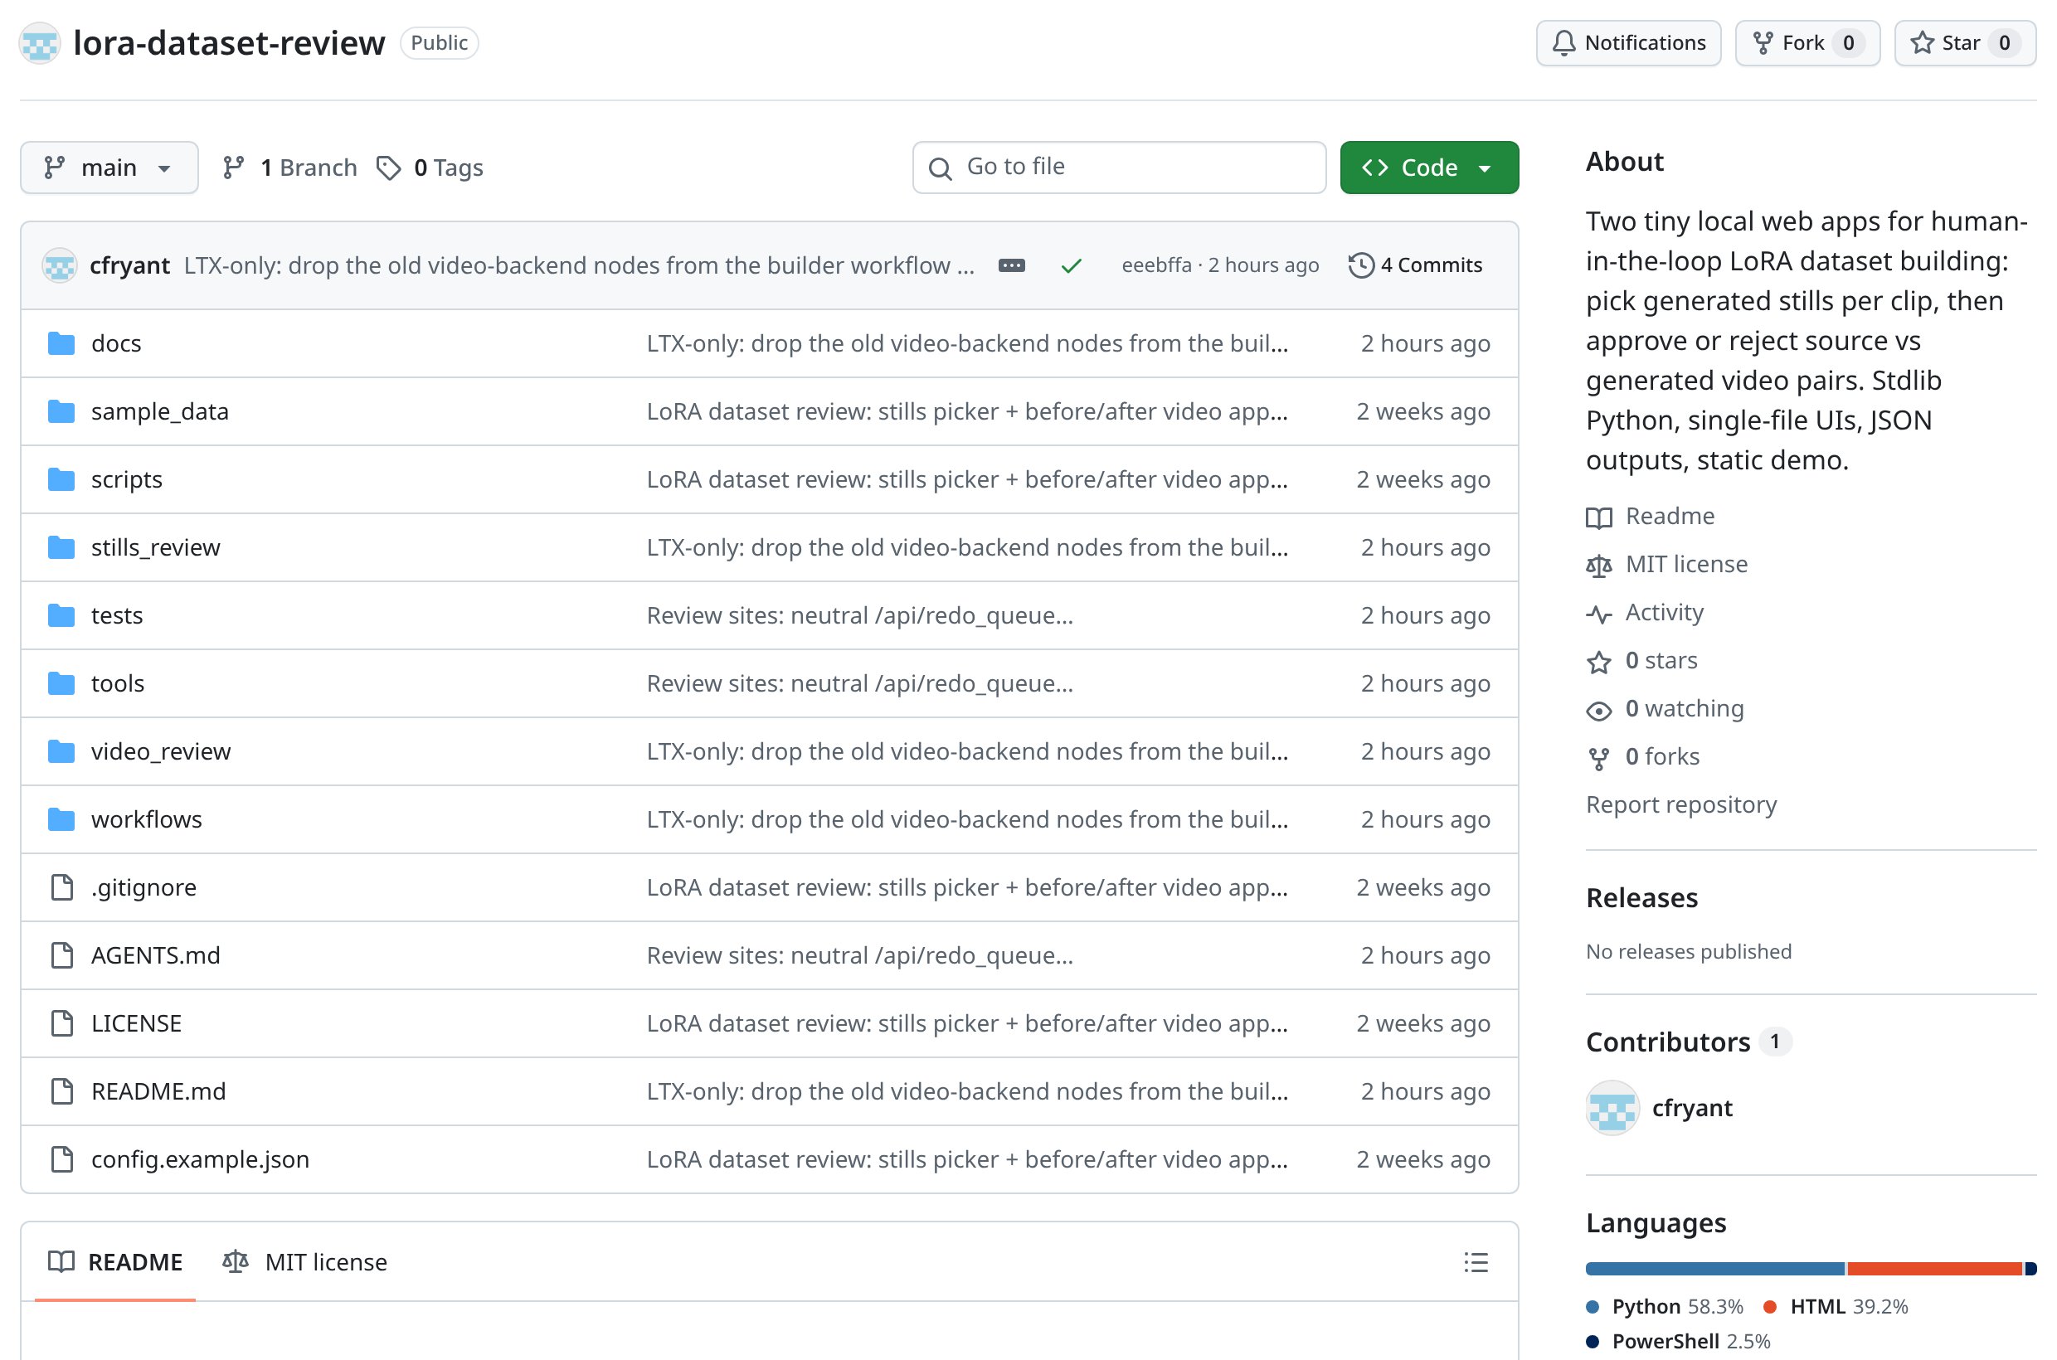Open the scripts folder

click(x=127, y=479)
